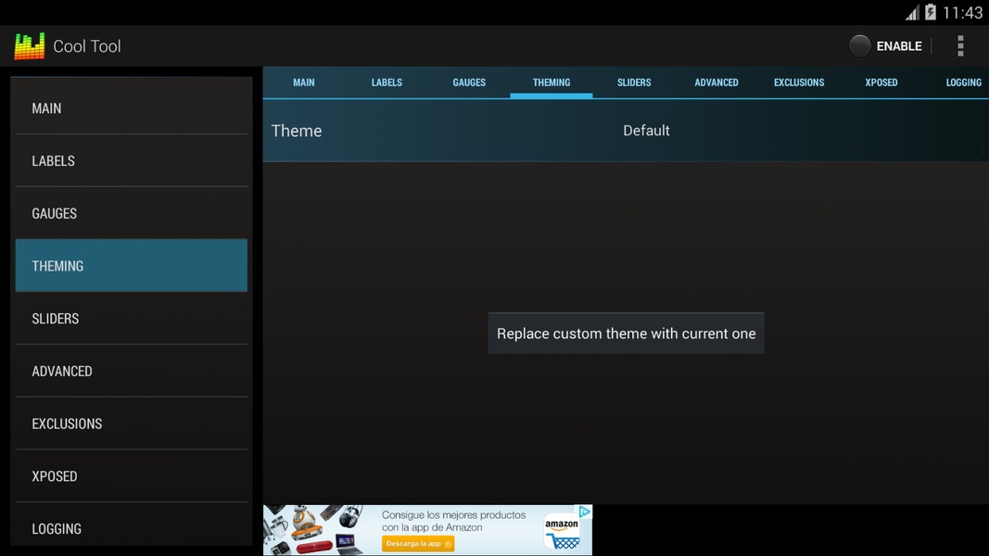
Task: Toggle the ENABLE switch
Action: pos(885,46)
